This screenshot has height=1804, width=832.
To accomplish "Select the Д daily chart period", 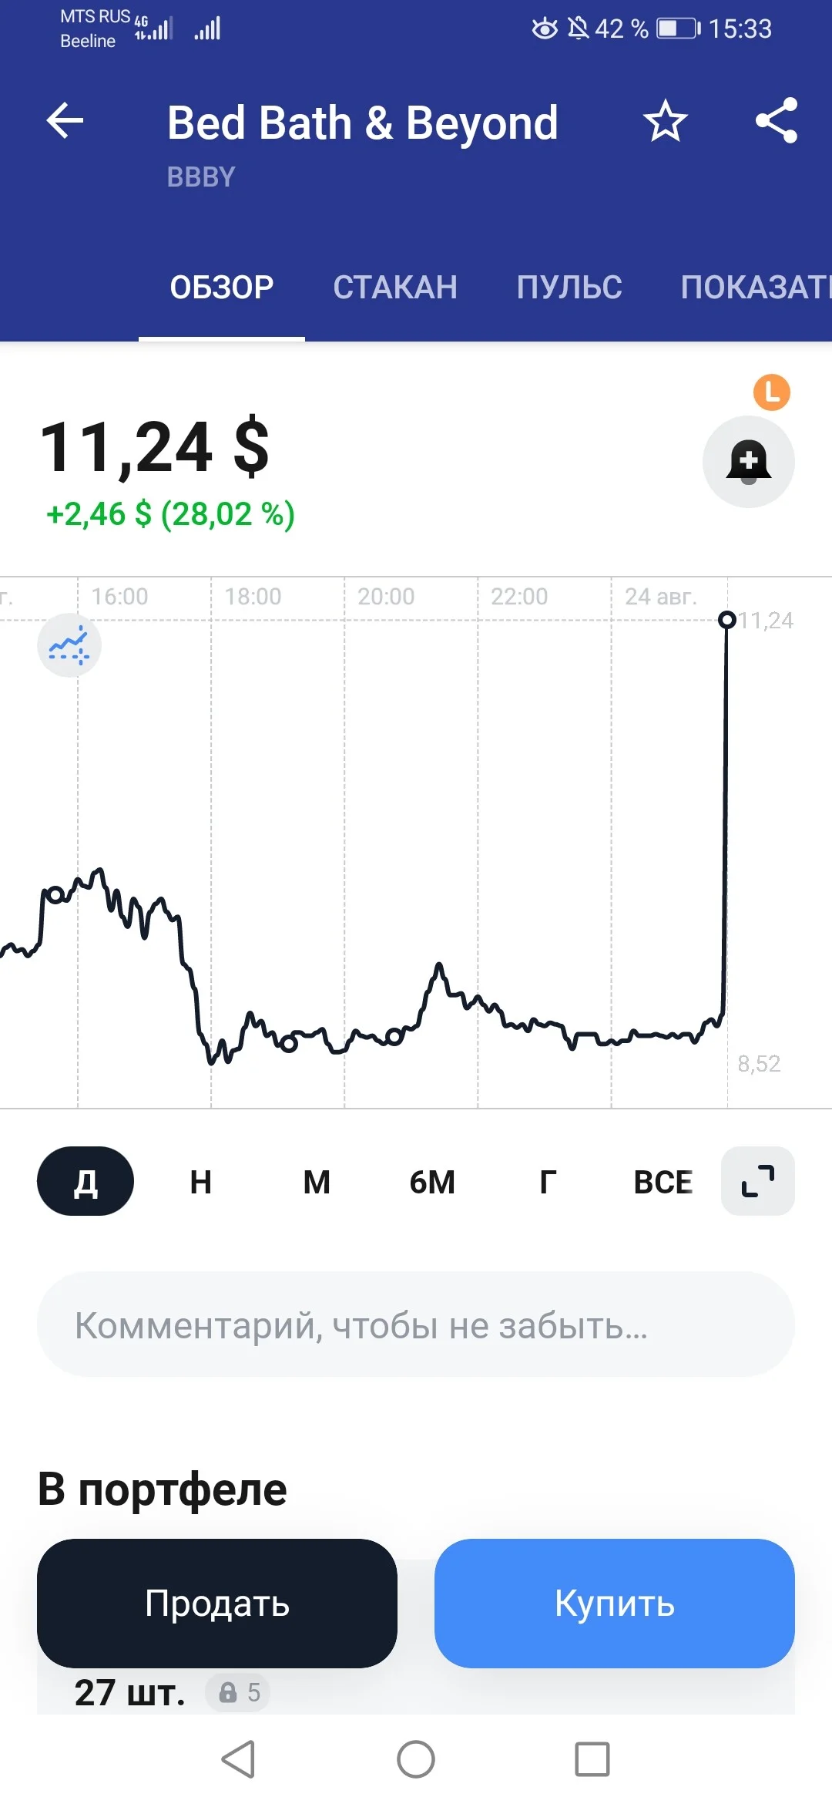I will click(x=86, y=1181).
